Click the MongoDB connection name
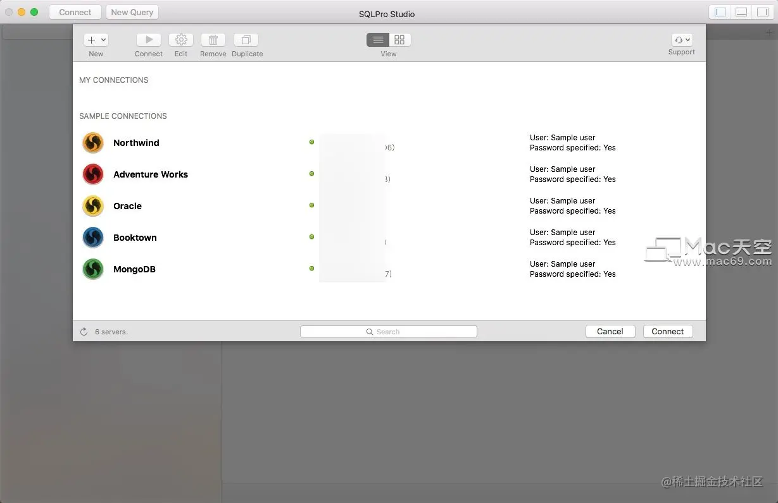 (x=134, y=269)
